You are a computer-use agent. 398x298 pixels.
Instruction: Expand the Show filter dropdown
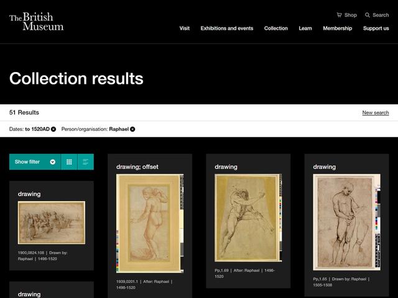click(x=35, y=161)
